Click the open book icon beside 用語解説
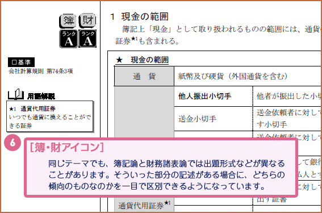322x213 pixels. pyautogui.click(x=16, y=94)
